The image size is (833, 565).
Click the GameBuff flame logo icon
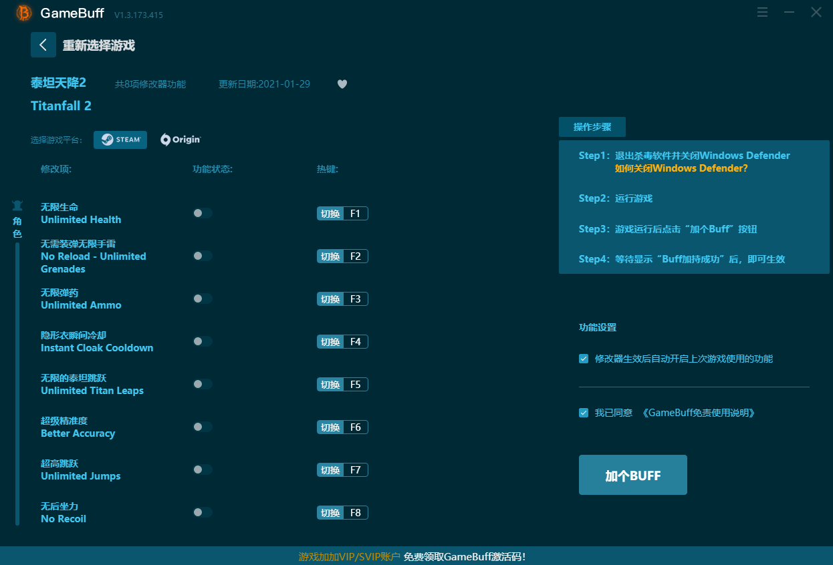pyautogui.click(x=24, y=13)
